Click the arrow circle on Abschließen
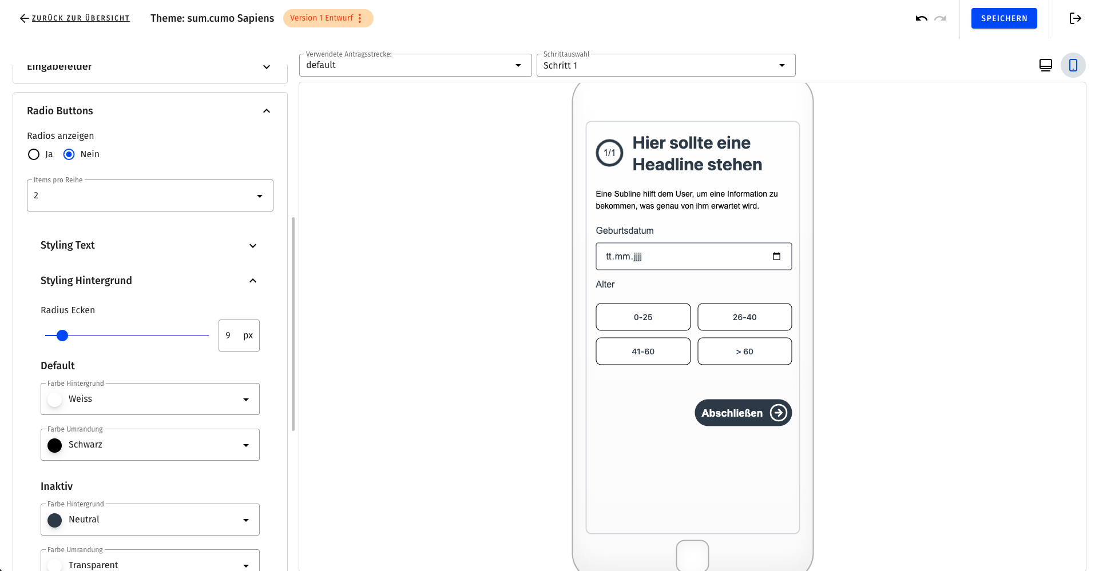This screenshot has width=1095, height=571. pos(779,413)
